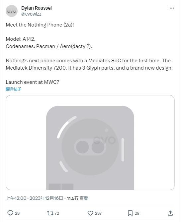The height and width of the screenshot is (222, 182).
Task: Click the retweet count 72
Action: click(x=57, y=213)
